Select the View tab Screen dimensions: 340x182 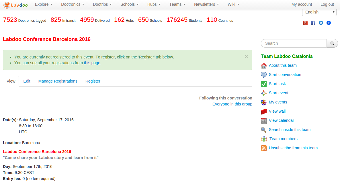(11, 81)
